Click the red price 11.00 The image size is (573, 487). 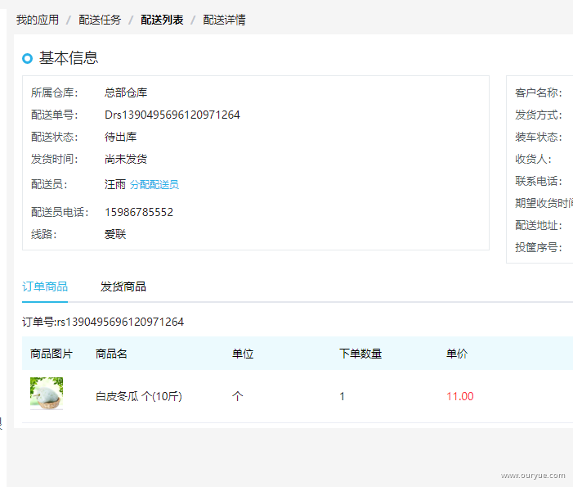click(x=459, y=396)
